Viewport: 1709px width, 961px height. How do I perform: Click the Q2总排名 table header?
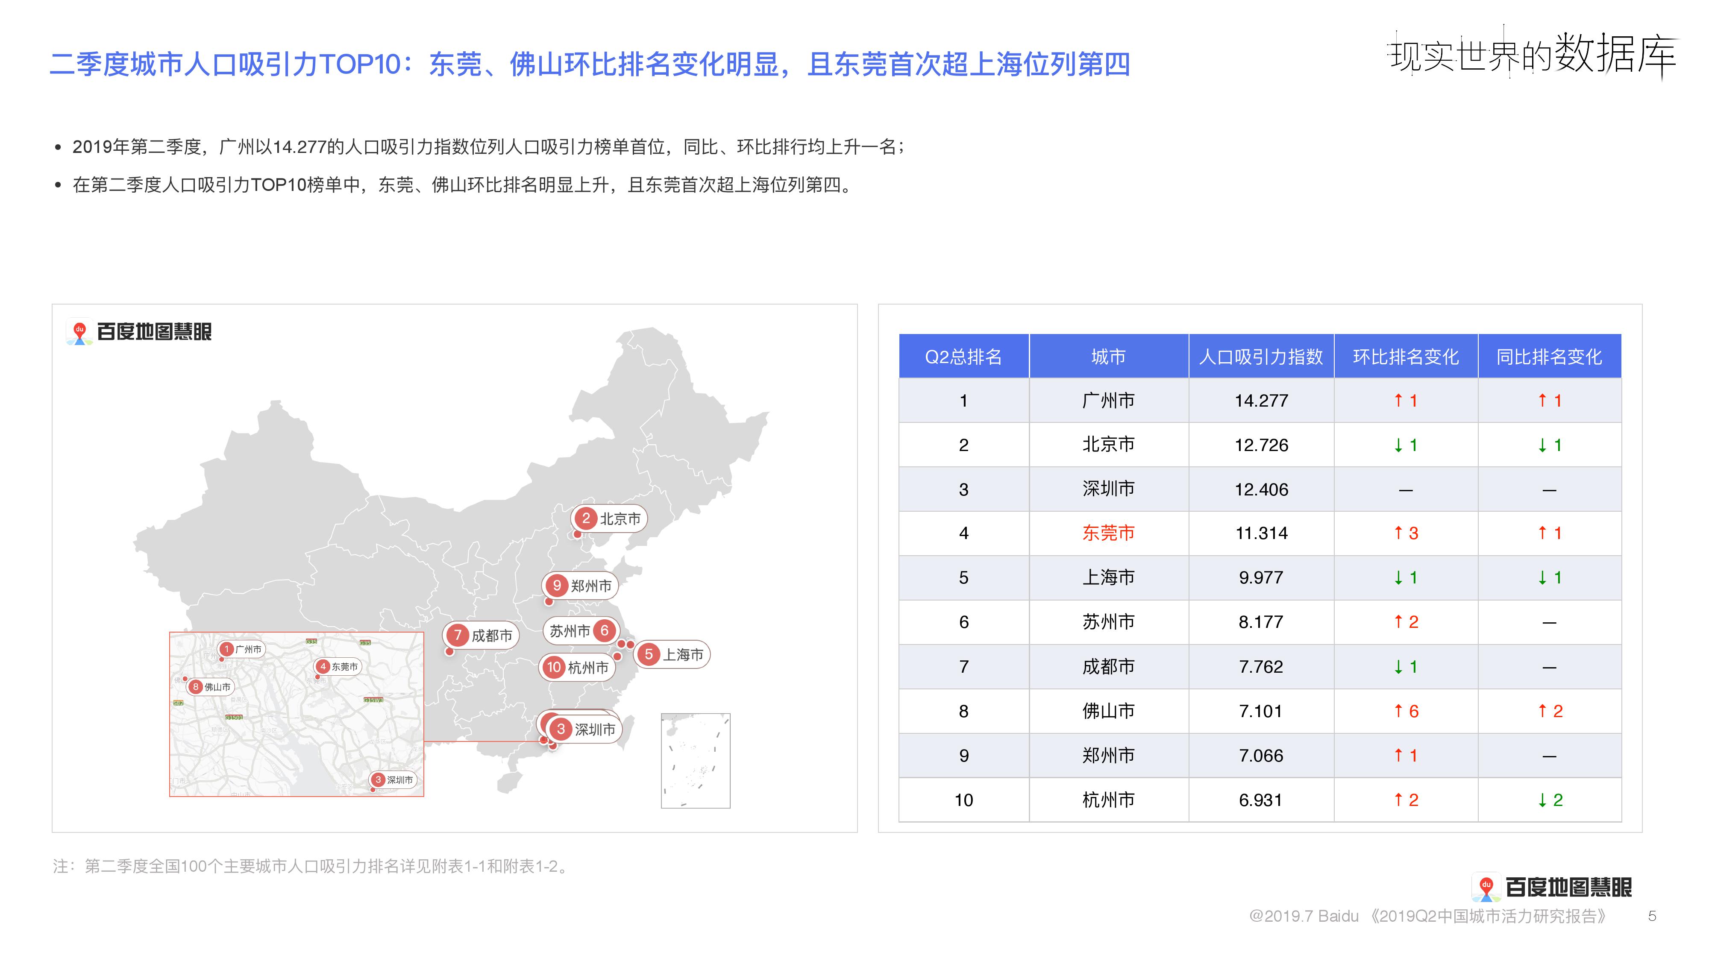click(963, 357)
